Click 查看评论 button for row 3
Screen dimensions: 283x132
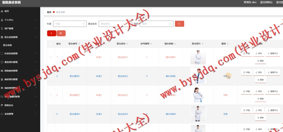(x=273, y=91)
